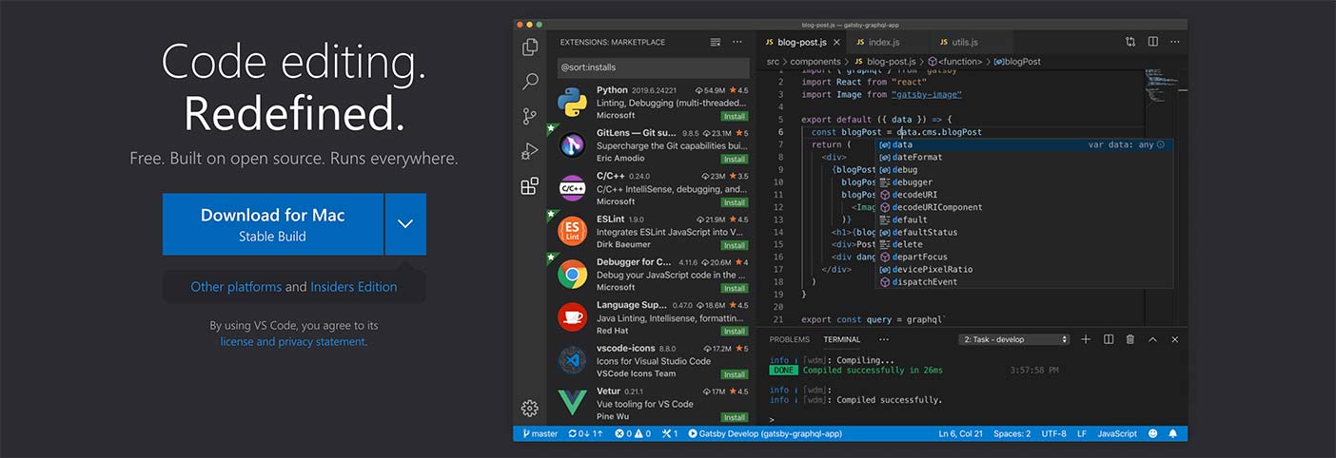Click the Chrome debugger extension logo

point(572,275)
